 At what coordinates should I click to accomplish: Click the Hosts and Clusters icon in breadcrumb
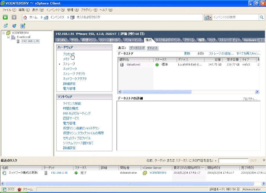(x=73, y=18)
